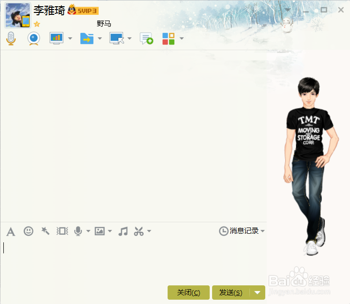Minimize the chat window

pos(305,11)
